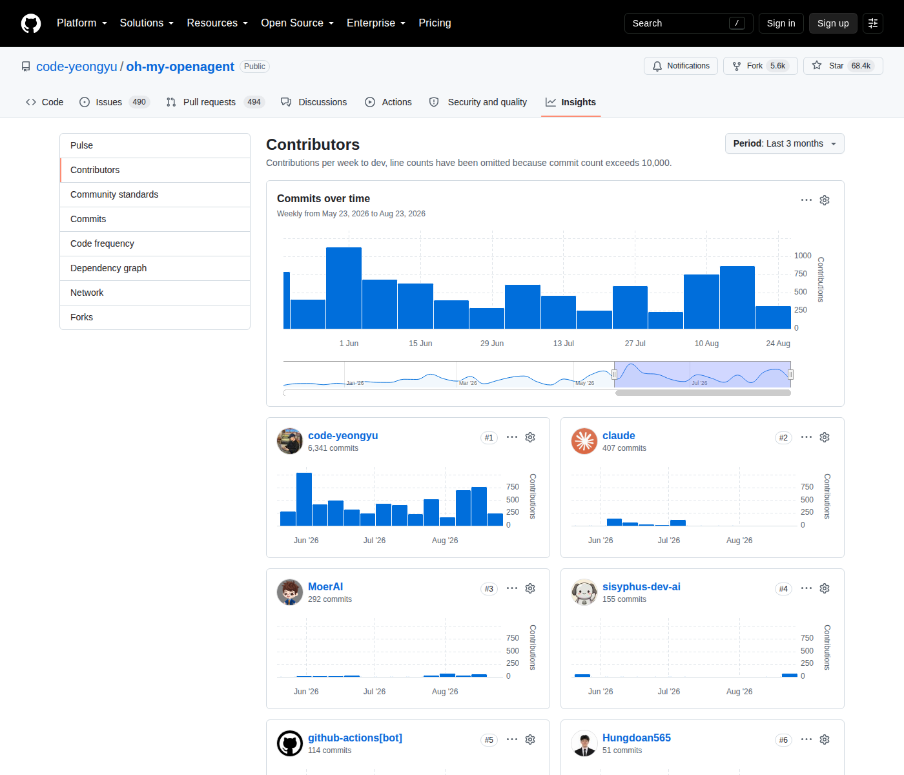Viewport: 904px width, 775px height.
Task: Open the oh-my-openagent repository link
Action: pos(180,67)
